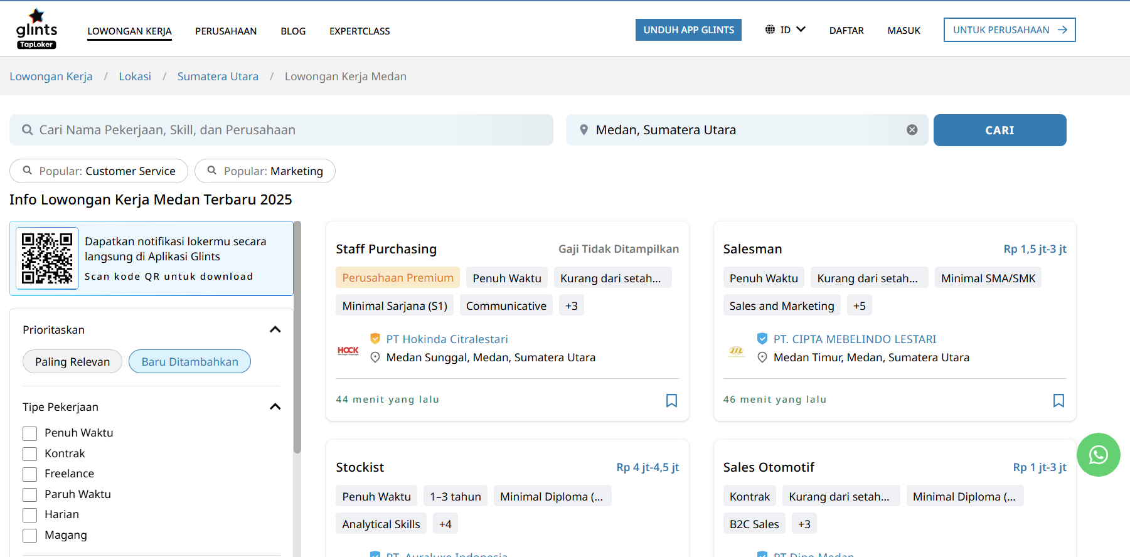Collapse the Tipe Pekerjaan section
The image size is (1130, 557).
coord(275,406)
